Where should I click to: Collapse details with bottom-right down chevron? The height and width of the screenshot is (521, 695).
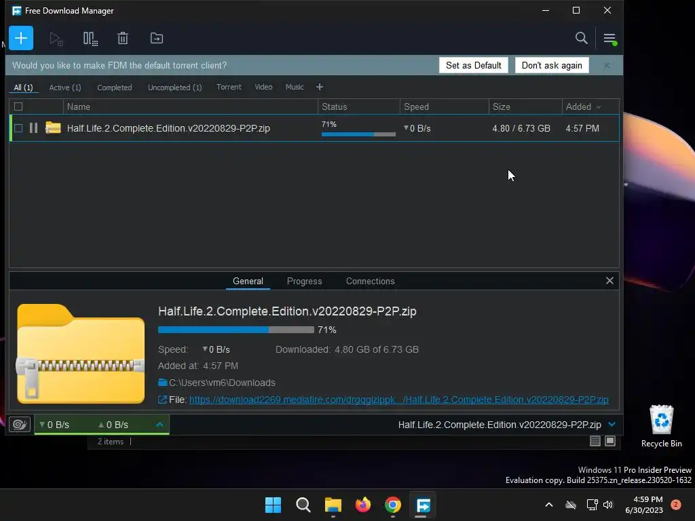612,425
